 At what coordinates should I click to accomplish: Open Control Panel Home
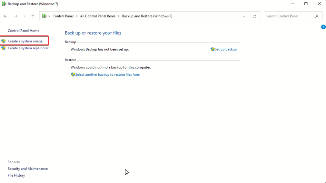pos(24,31)
